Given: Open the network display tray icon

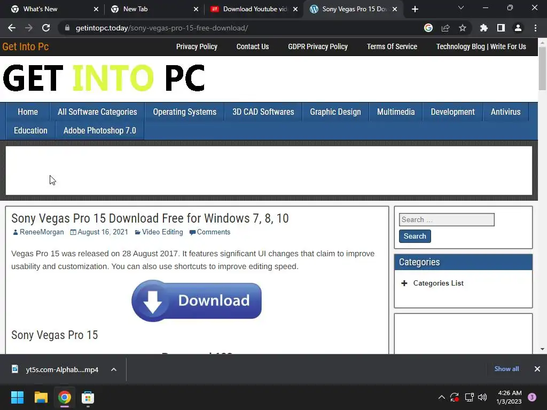Looking at the screenshot, I should [469, 397].
